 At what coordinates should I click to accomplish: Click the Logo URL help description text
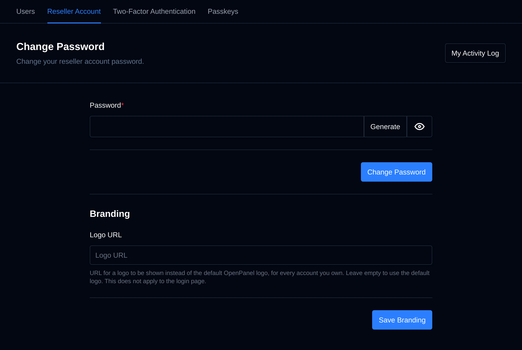259,277
